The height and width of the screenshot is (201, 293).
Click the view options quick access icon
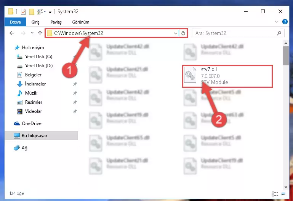41,11
